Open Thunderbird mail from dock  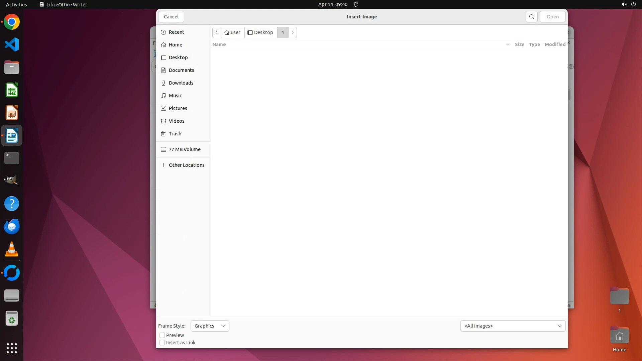(x=12, y=227)
